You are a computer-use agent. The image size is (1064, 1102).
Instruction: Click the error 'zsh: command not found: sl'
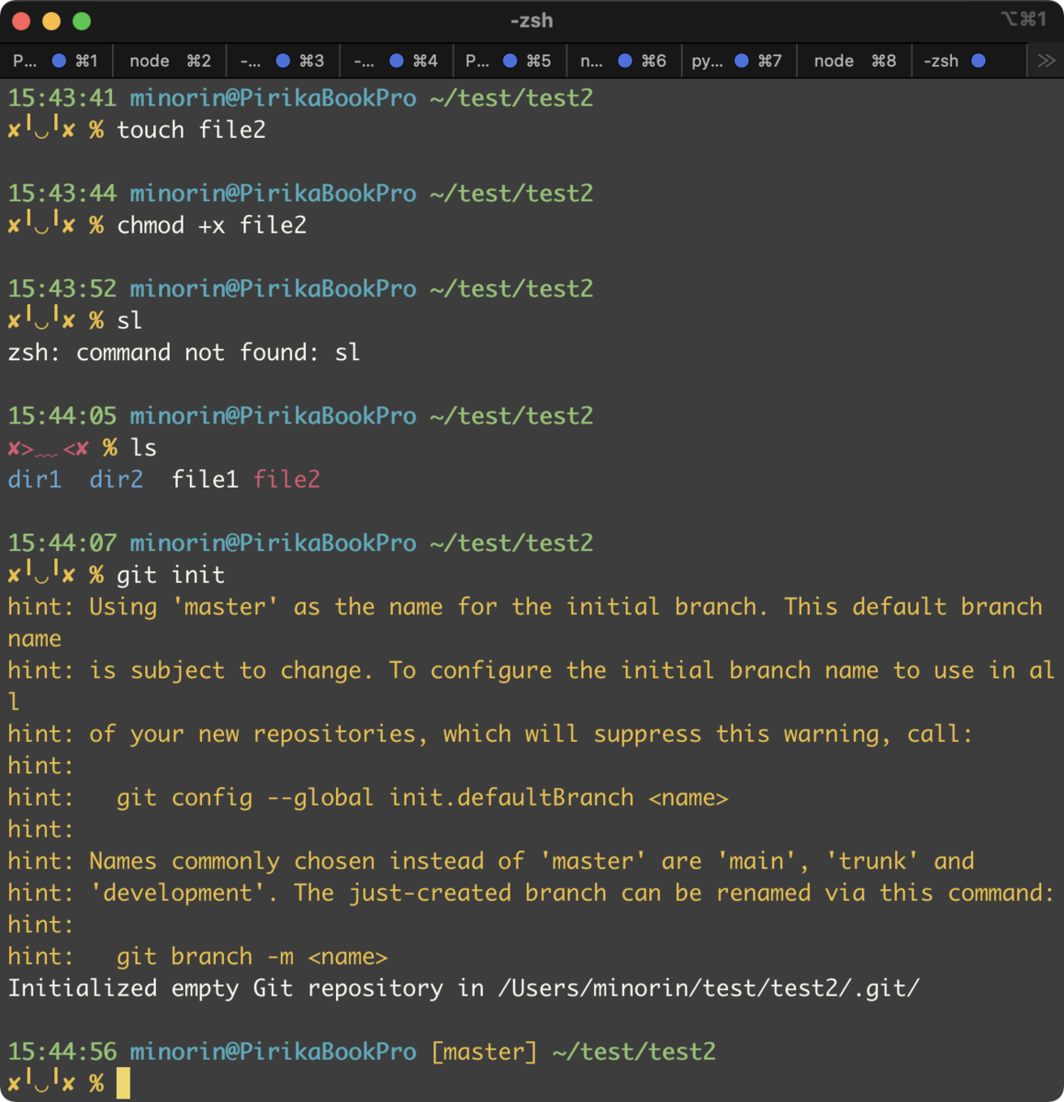[x=184, y=352]
